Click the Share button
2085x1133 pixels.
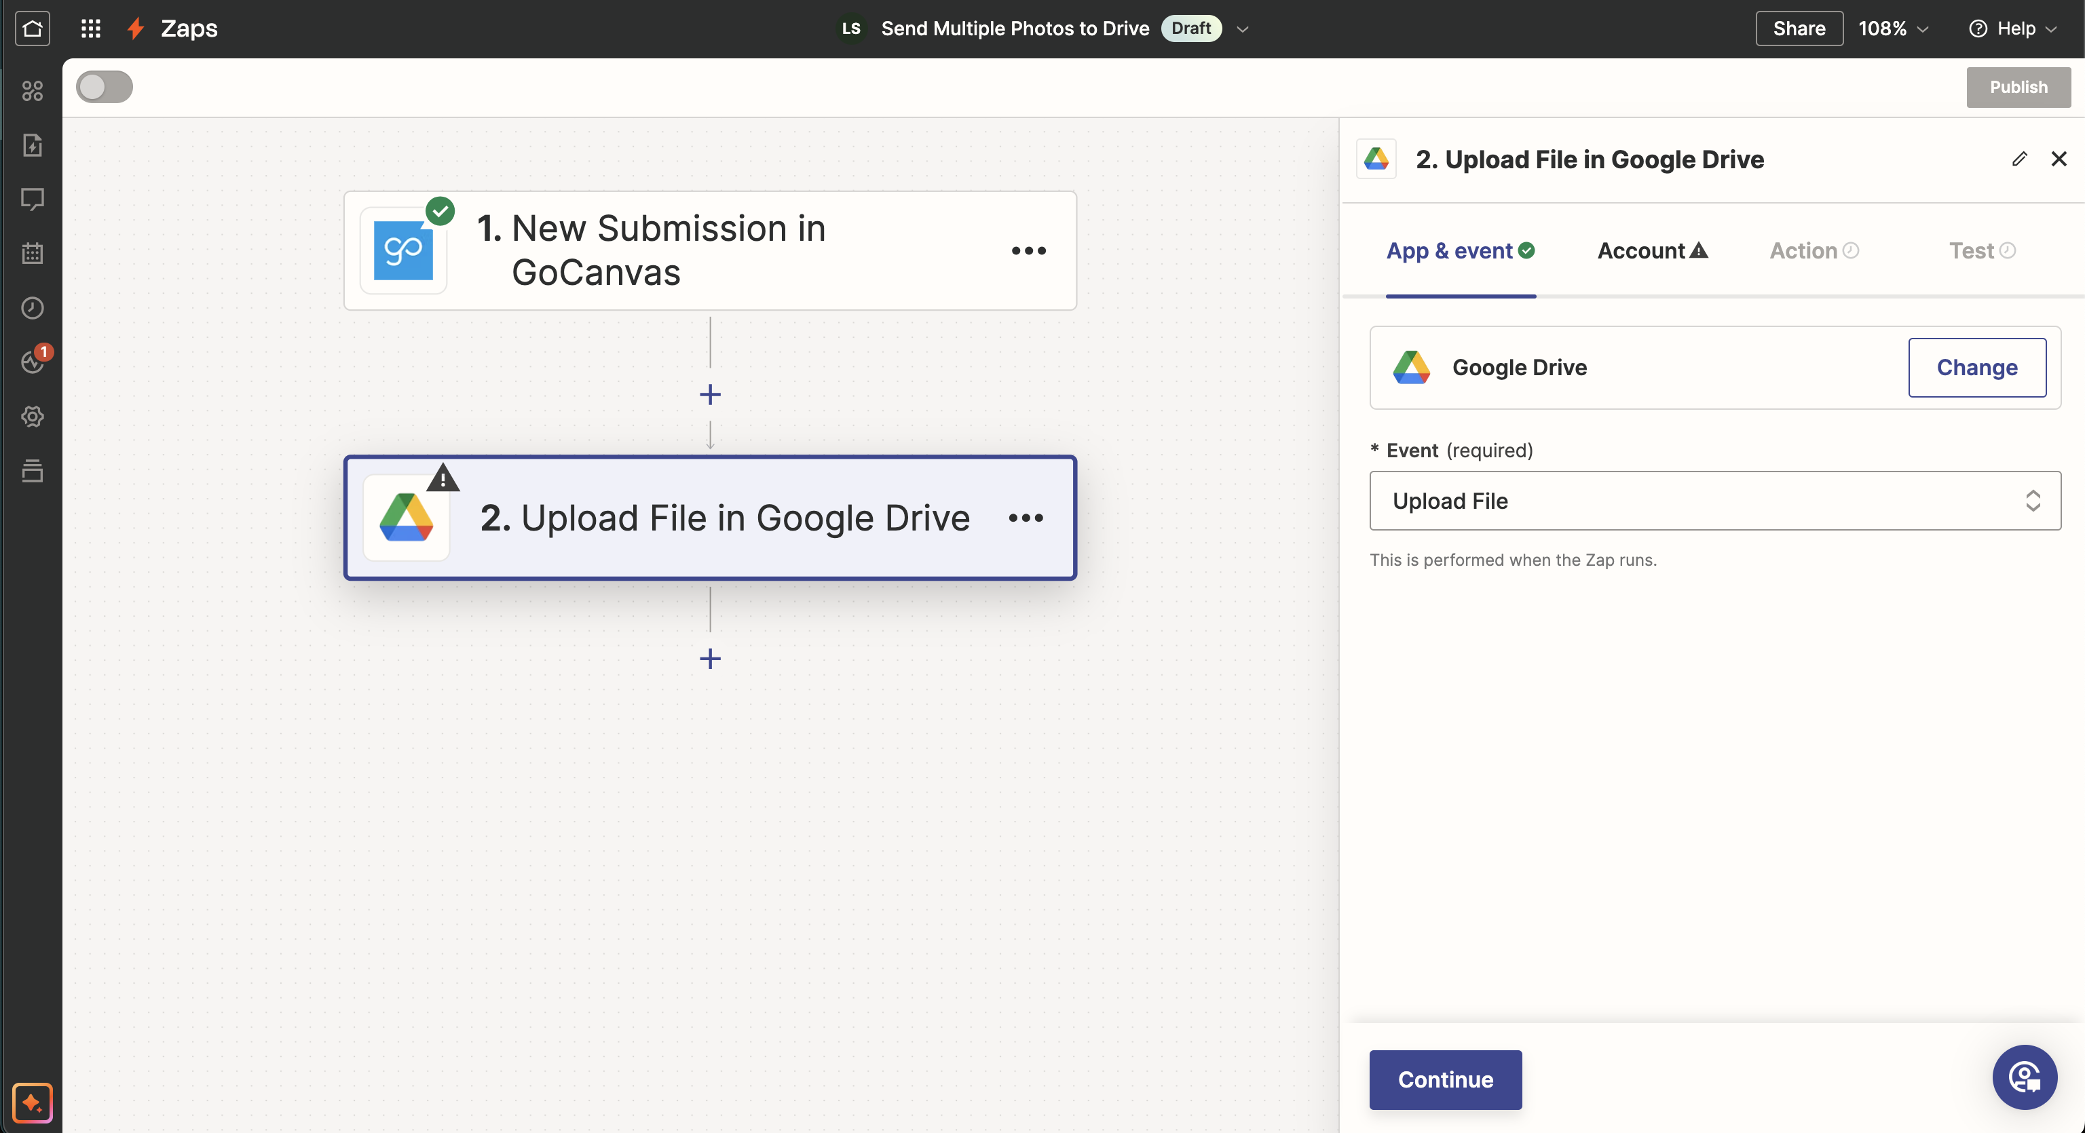tap(1799, 28)
